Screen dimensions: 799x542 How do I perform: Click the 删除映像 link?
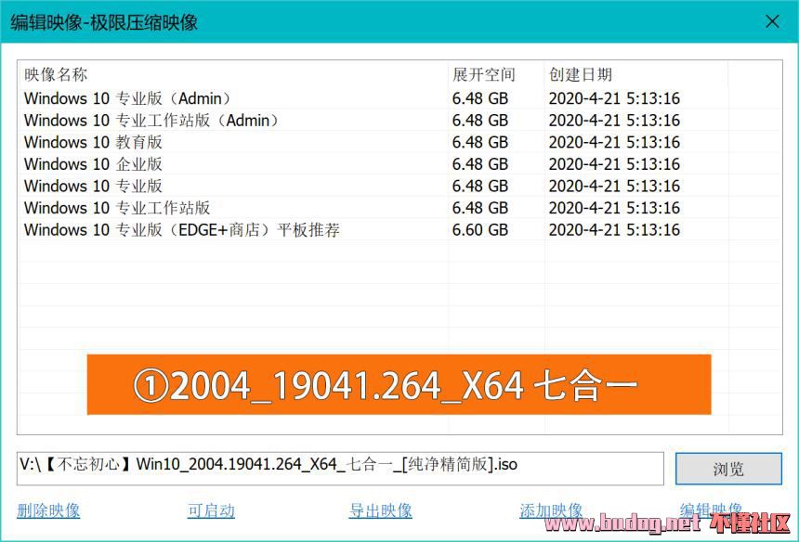[x=48, y=510]
